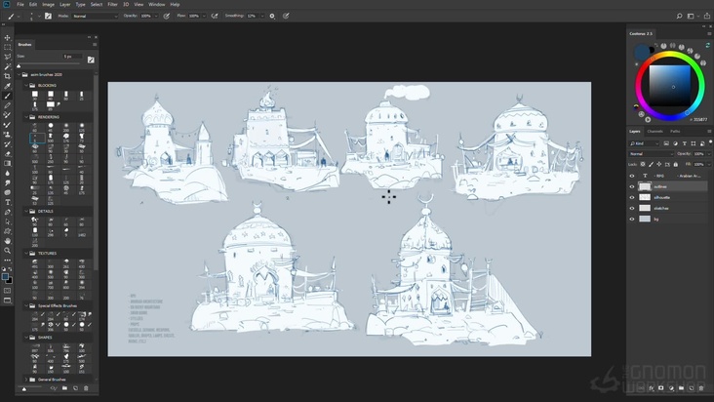Click foreground color swatch in toolbar
This screenshot has height=402, width=714.
6,277
